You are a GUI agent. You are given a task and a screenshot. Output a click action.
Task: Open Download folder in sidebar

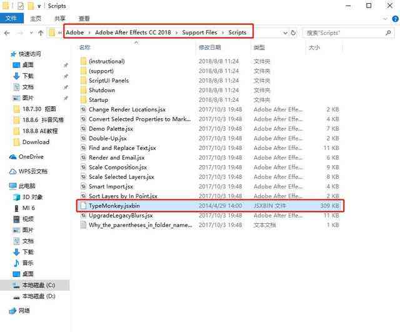tap(36, 142)
